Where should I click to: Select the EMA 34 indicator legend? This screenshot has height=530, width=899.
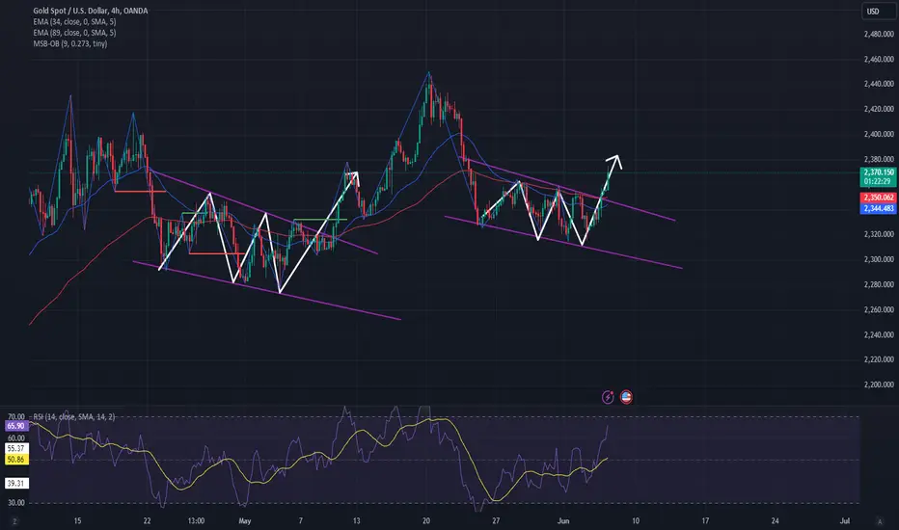(74, 22)
